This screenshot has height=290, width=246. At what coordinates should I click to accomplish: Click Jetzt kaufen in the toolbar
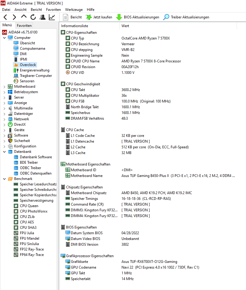(x=99, y=17)
